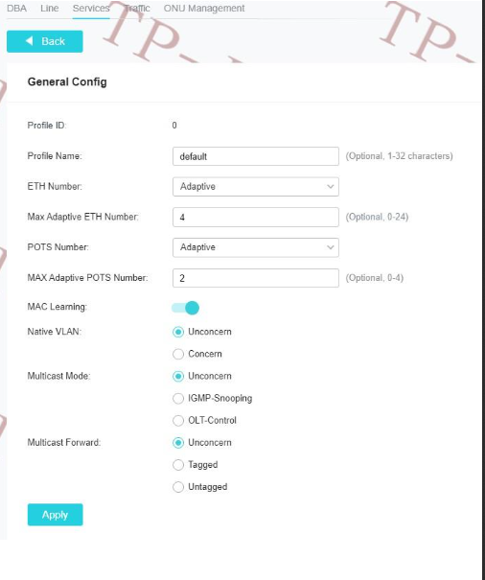Switch to the DBA tab
Image resolution: width=485 pixels, height=580 pixels.
tap(16, 8)
